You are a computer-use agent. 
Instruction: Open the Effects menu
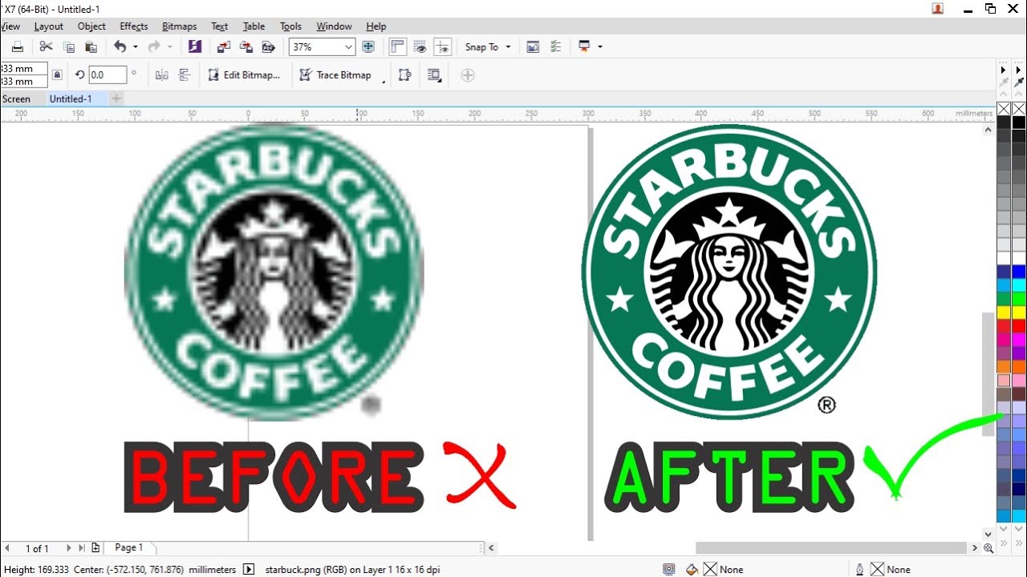[134, 26]
